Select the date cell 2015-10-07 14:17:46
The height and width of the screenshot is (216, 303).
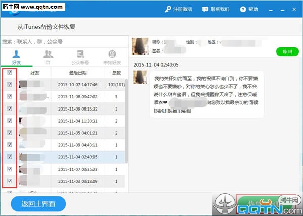pyautogui.click(x=78, y=85)
